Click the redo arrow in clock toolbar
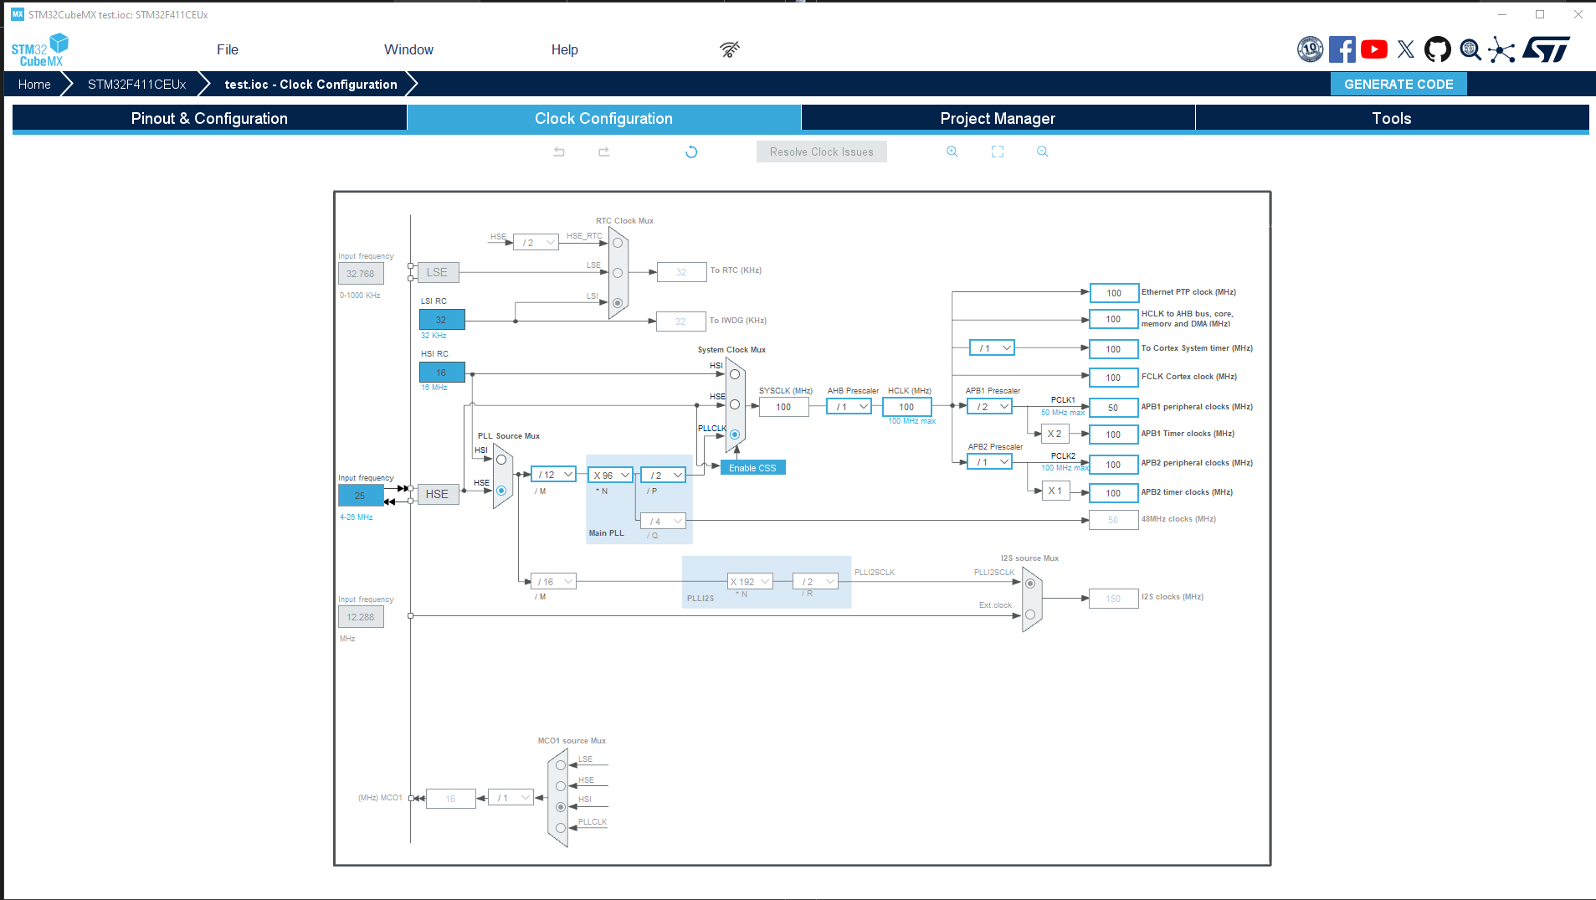Image resolution: width=1596 pixels, height=900 pixels. click(x=603, y=152)
